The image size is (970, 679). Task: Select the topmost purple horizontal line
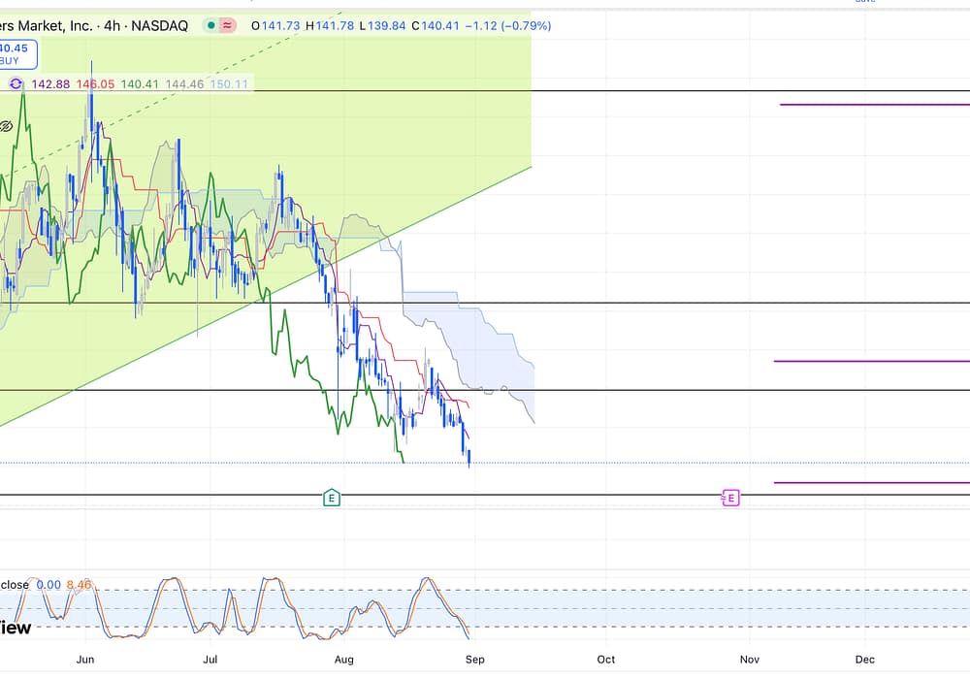[873, 105]
